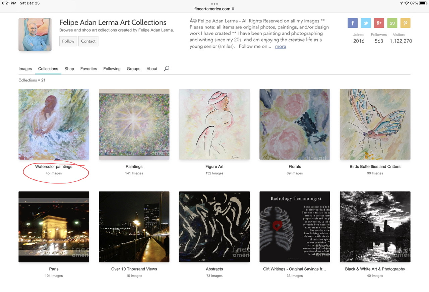
Task: Go to the About tab
Action: 152,69
